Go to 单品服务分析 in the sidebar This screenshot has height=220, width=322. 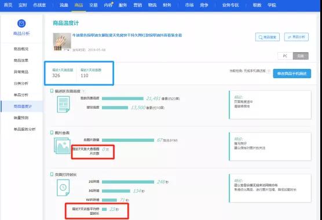25,129
